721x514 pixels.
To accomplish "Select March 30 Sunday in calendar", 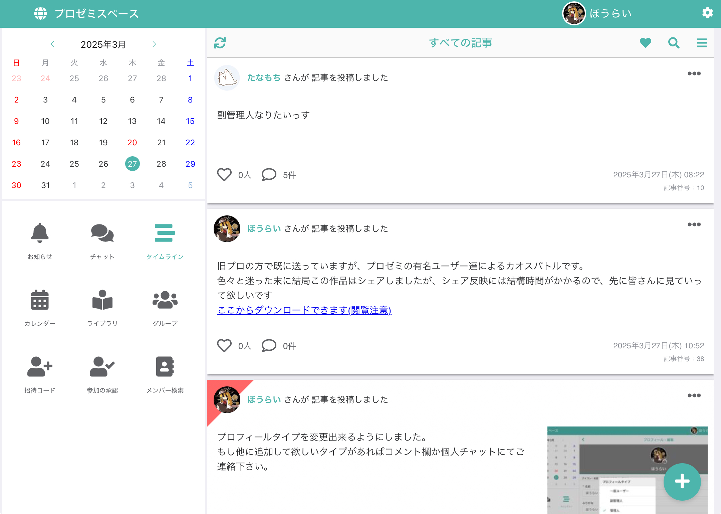I will [16, 185].
